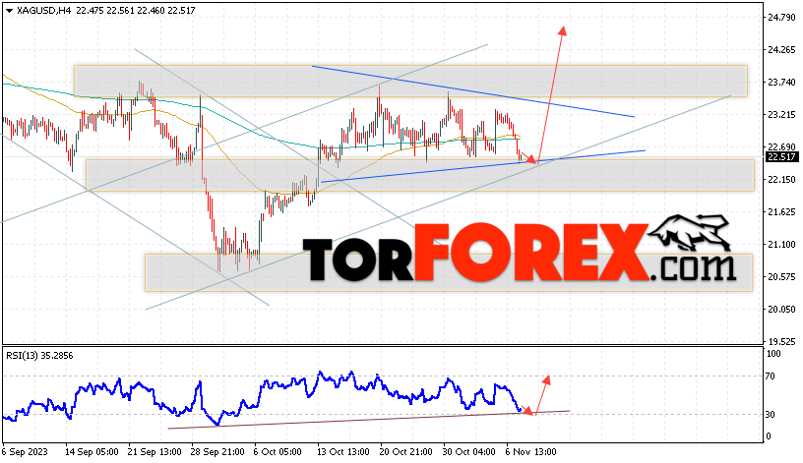Image resolution: width=803 pixels, height=463 pixels.
Task: Select the 19.525 price scale value
Action: pyautogui.click(x=781, y=341)
